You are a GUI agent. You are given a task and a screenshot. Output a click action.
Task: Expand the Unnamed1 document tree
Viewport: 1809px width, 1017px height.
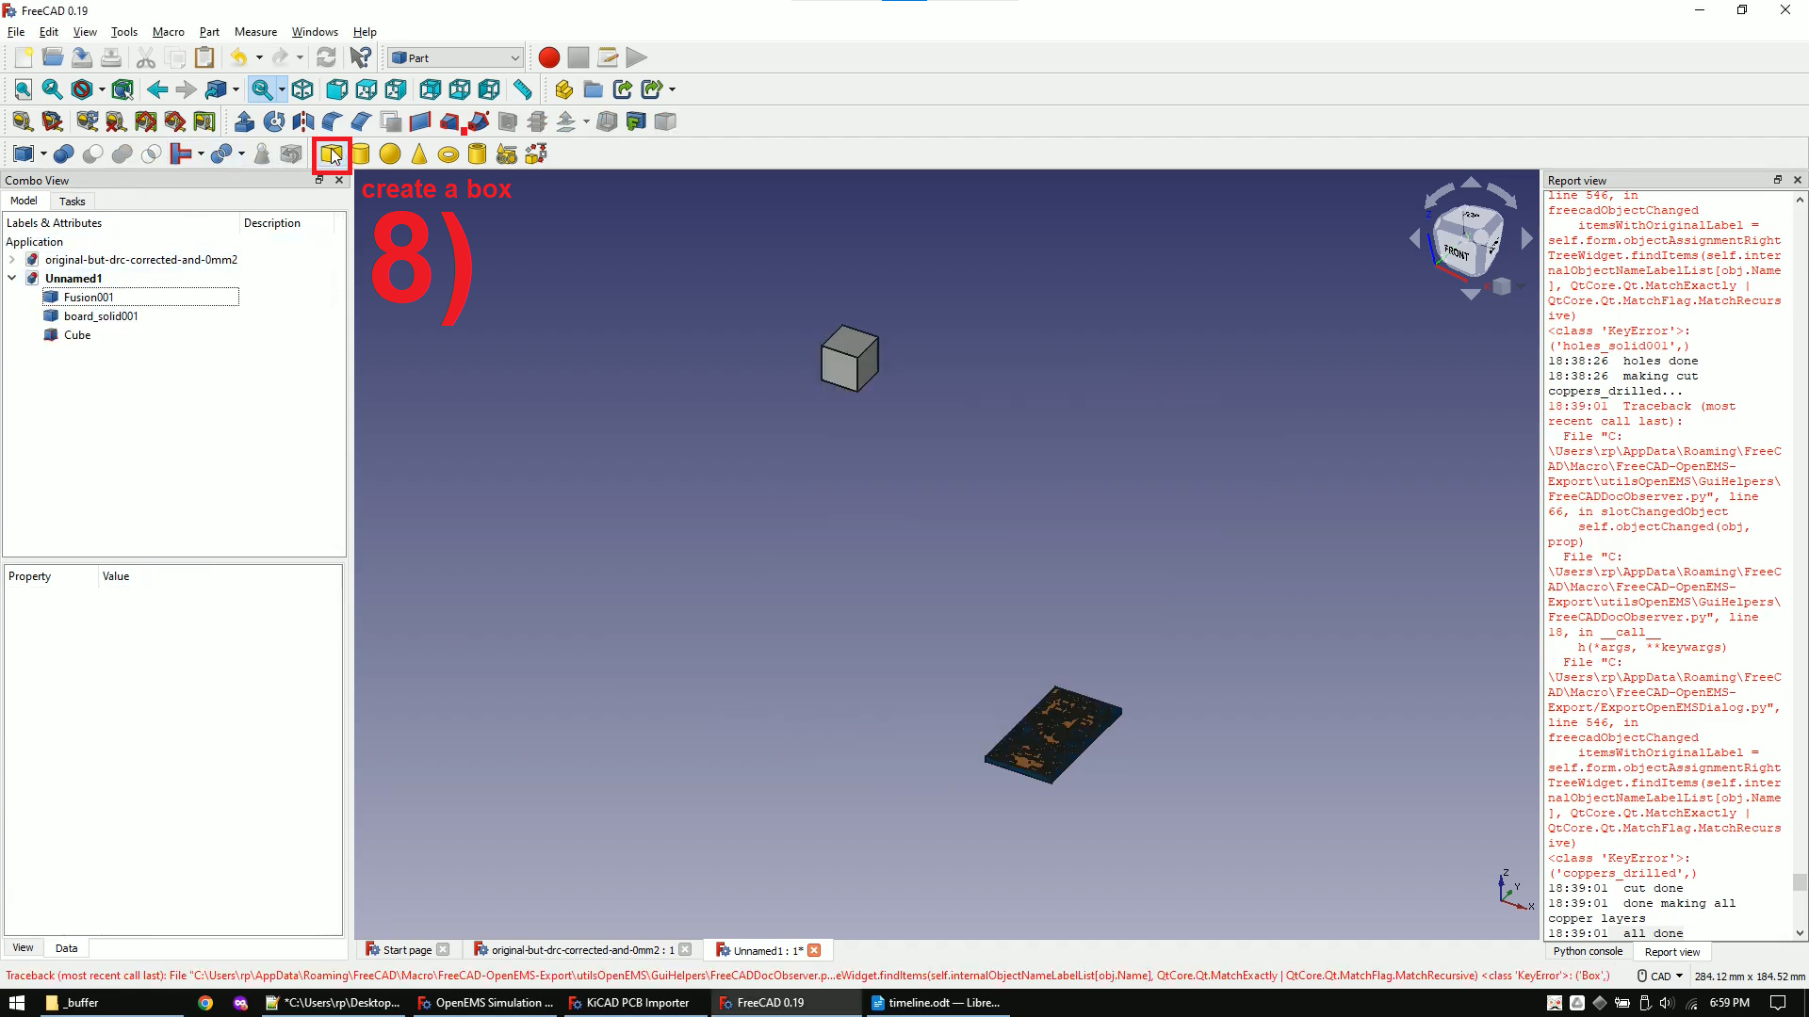(12, 278)
